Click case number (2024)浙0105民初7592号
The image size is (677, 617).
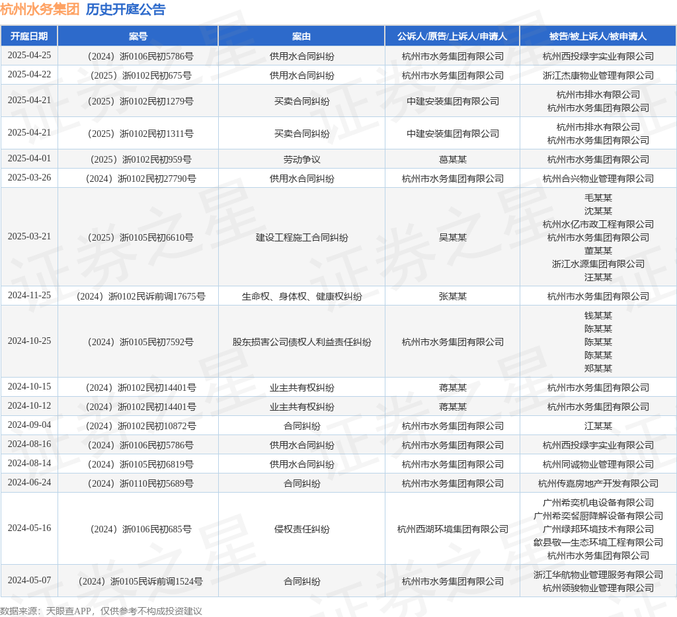click(x=141, y=343)
